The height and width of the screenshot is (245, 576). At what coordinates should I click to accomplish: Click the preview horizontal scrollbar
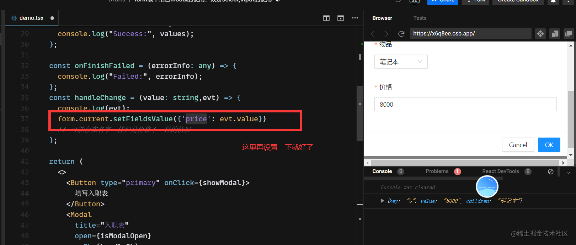pyautogui.click(x=465, y=163)
